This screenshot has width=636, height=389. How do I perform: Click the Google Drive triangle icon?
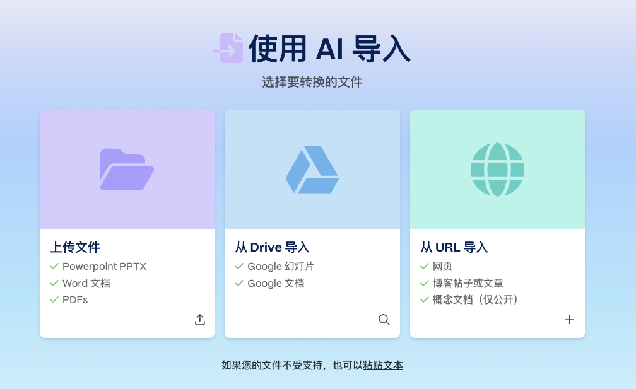pyautogui.click(x=312, y=169)
